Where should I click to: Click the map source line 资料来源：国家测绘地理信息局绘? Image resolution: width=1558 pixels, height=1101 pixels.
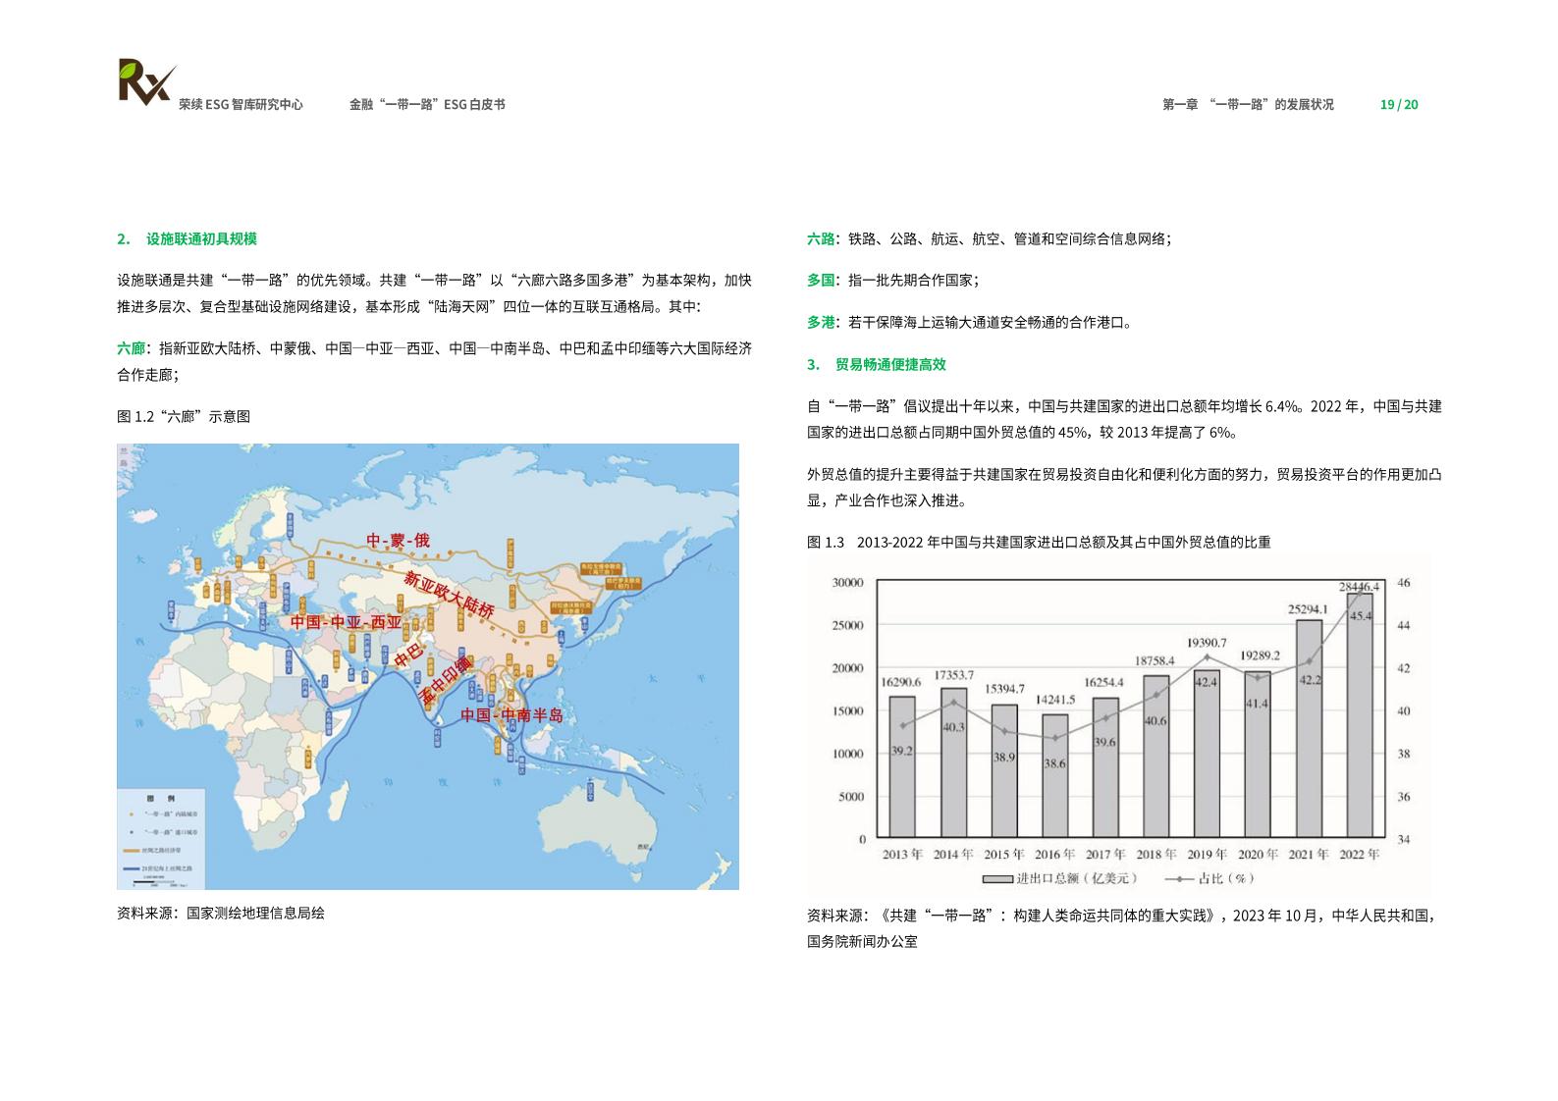click(221, 914)
